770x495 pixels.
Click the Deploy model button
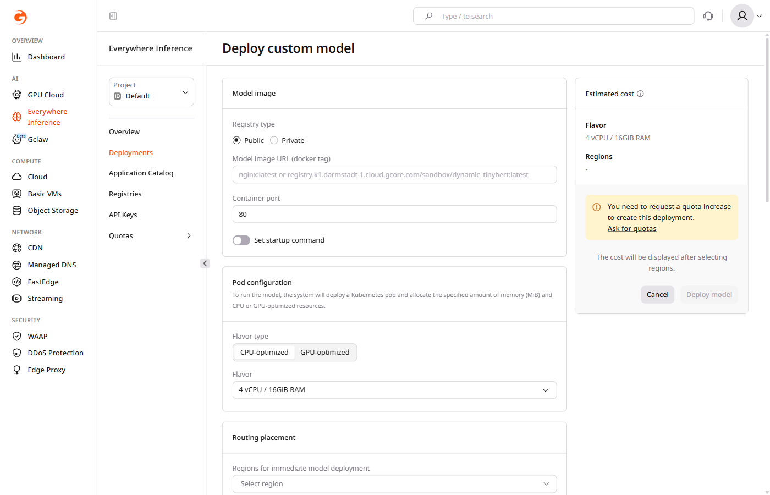point(709,295)
